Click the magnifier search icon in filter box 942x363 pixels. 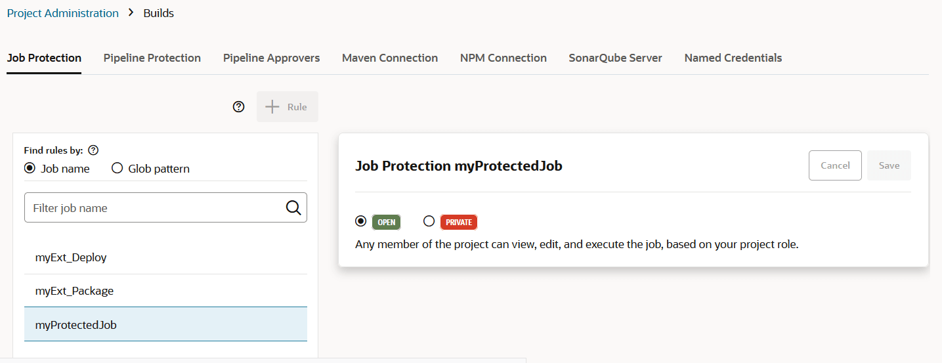[x=293, y=208]
